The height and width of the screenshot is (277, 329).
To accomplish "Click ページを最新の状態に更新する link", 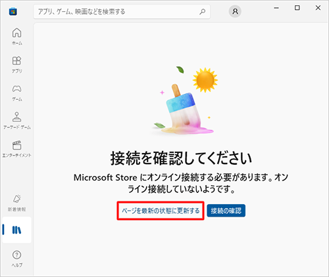I will (161, 211).
